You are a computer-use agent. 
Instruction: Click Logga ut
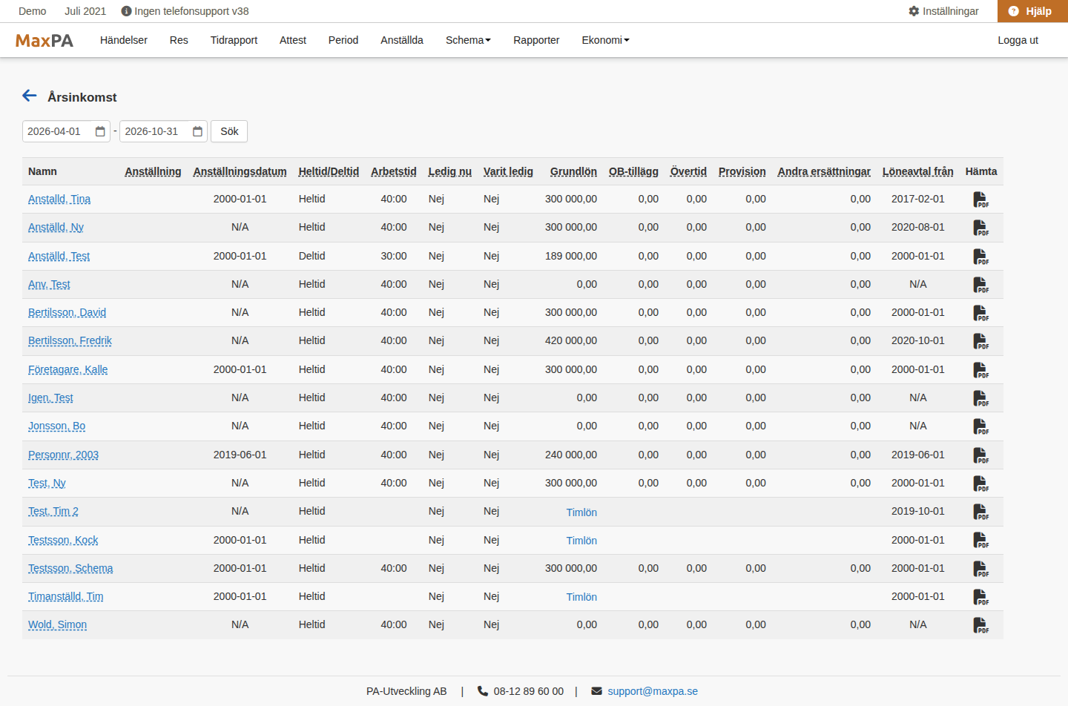coord(1018,40)
